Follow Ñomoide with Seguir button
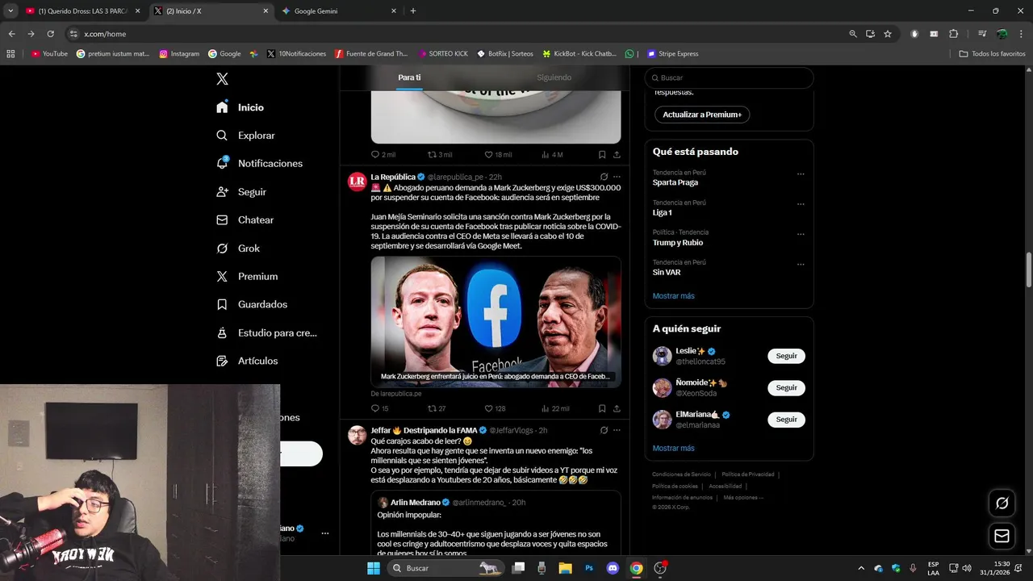The image size is (1033, 581). (x=786, y=387)
